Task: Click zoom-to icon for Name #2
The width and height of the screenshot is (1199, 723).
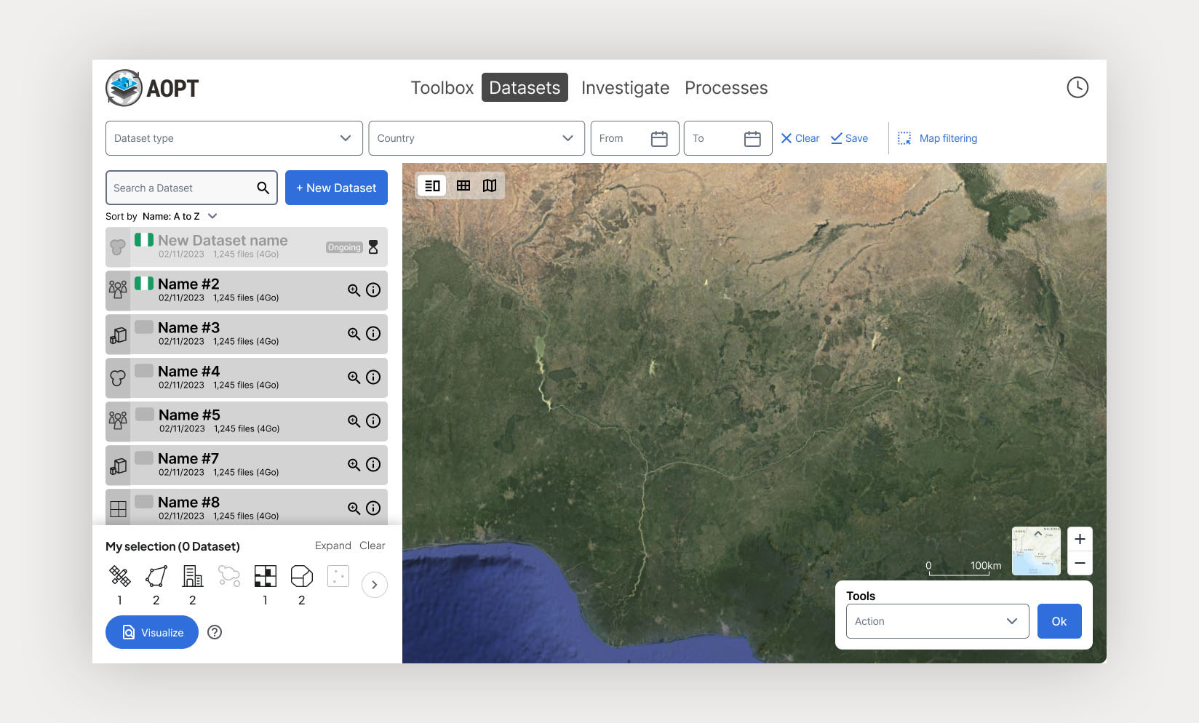Action: (354, 290)
